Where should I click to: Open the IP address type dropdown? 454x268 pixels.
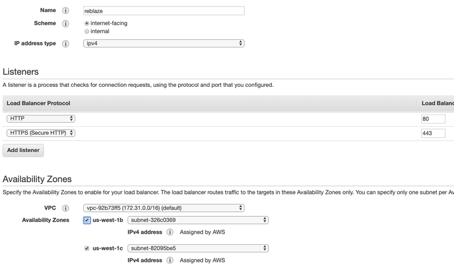pyautogui.click(x=163, y=44)
